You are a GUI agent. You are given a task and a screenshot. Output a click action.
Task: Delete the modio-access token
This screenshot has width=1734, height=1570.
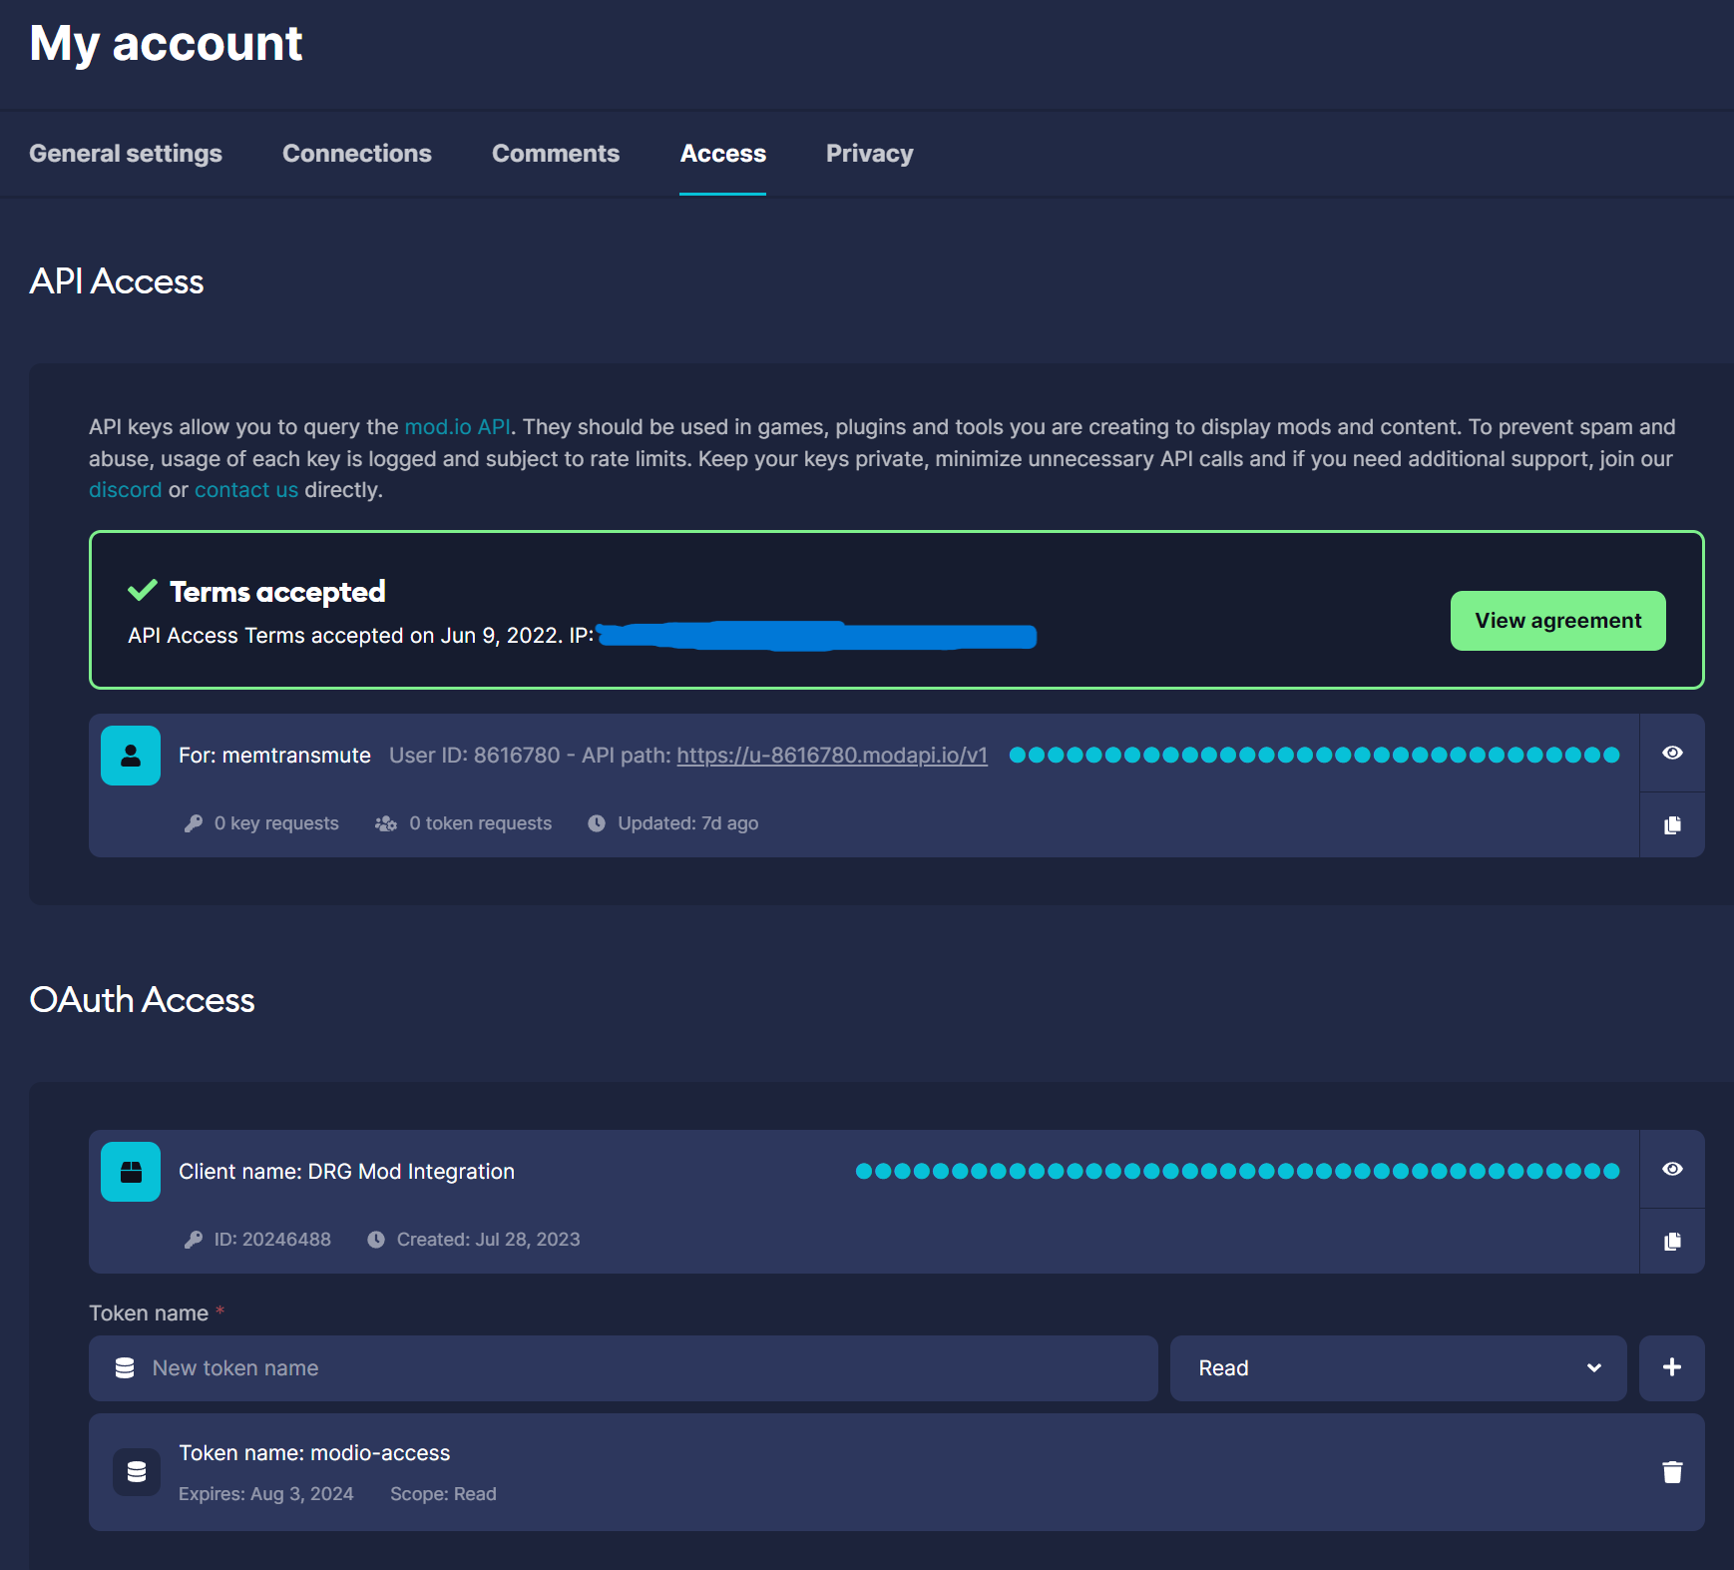[1672, 1471]
